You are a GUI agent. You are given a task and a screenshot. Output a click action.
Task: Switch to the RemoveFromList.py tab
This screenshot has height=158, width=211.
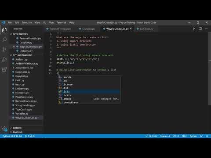pyautogui.click(x=60, y=29)
